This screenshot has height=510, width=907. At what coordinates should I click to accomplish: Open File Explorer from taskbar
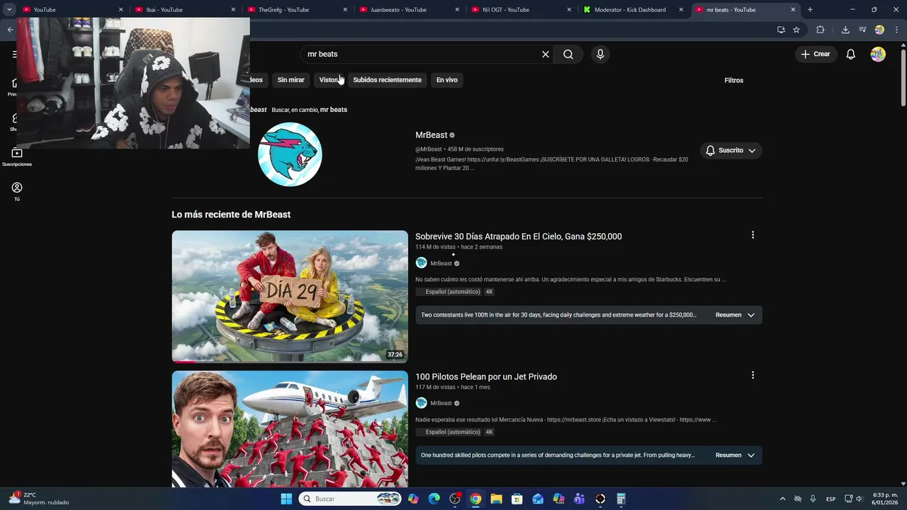[496, 499]
